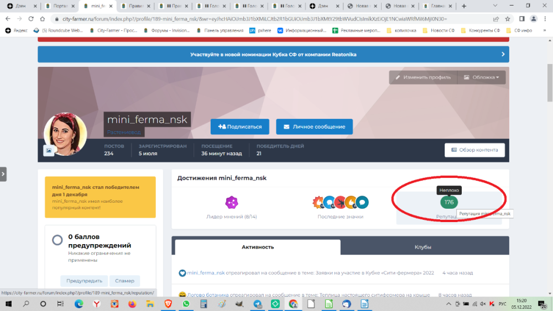Click the purple opinion leader rank badge
This screenshot has width=553, height=311.
click(231, 203)
